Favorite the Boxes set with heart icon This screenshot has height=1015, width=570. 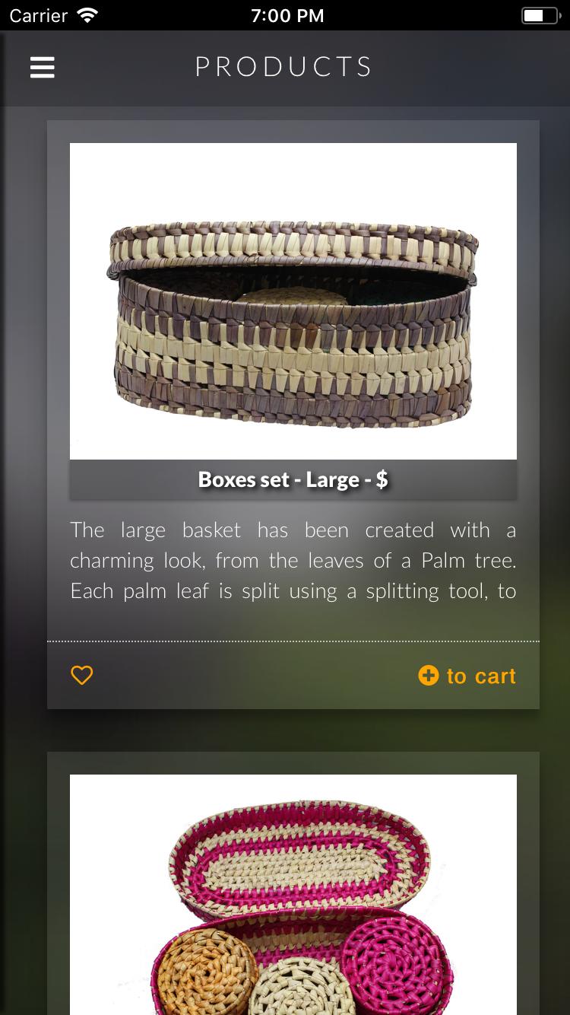coord(82,675)
